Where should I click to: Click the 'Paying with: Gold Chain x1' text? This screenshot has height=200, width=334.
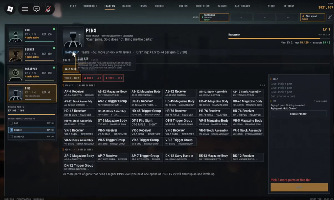click(284, 109)
